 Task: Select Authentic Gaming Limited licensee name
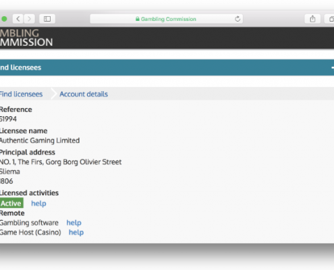(40, 140)
